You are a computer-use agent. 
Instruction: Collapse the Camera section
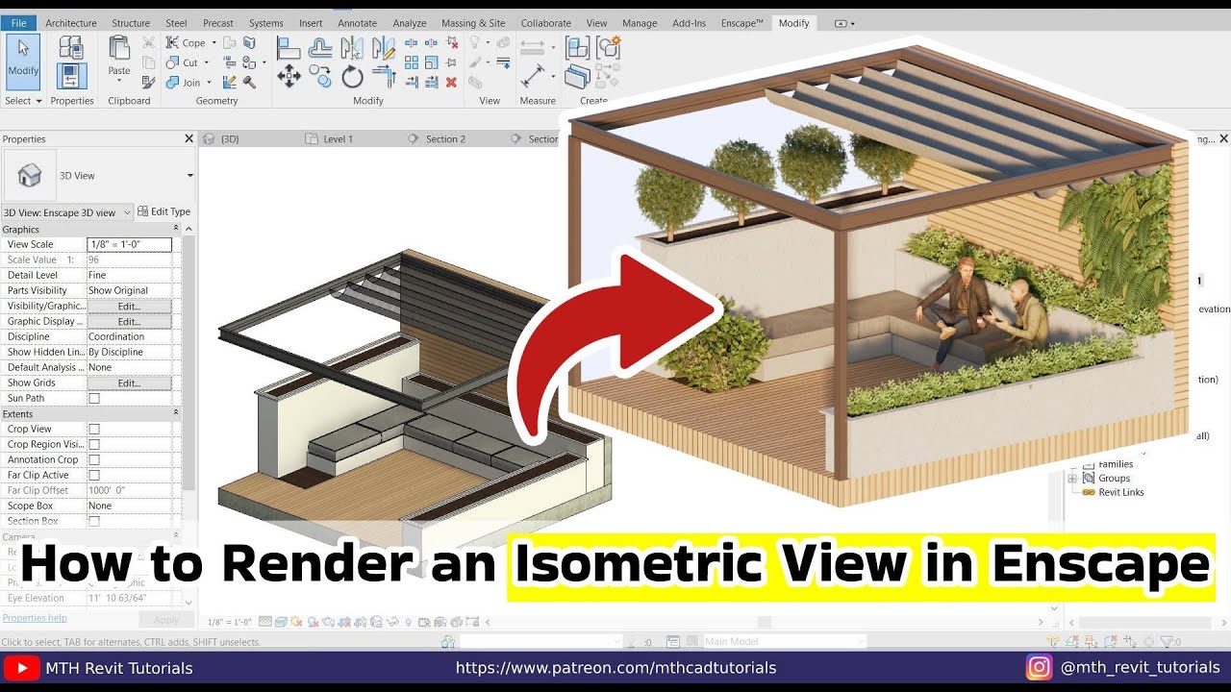tap(176, 535)
